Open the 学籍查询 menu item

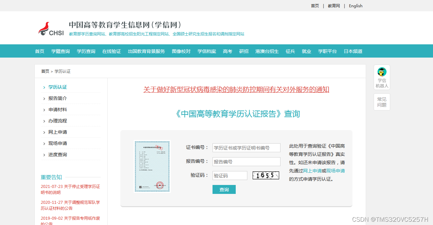(x=61, y=51)
